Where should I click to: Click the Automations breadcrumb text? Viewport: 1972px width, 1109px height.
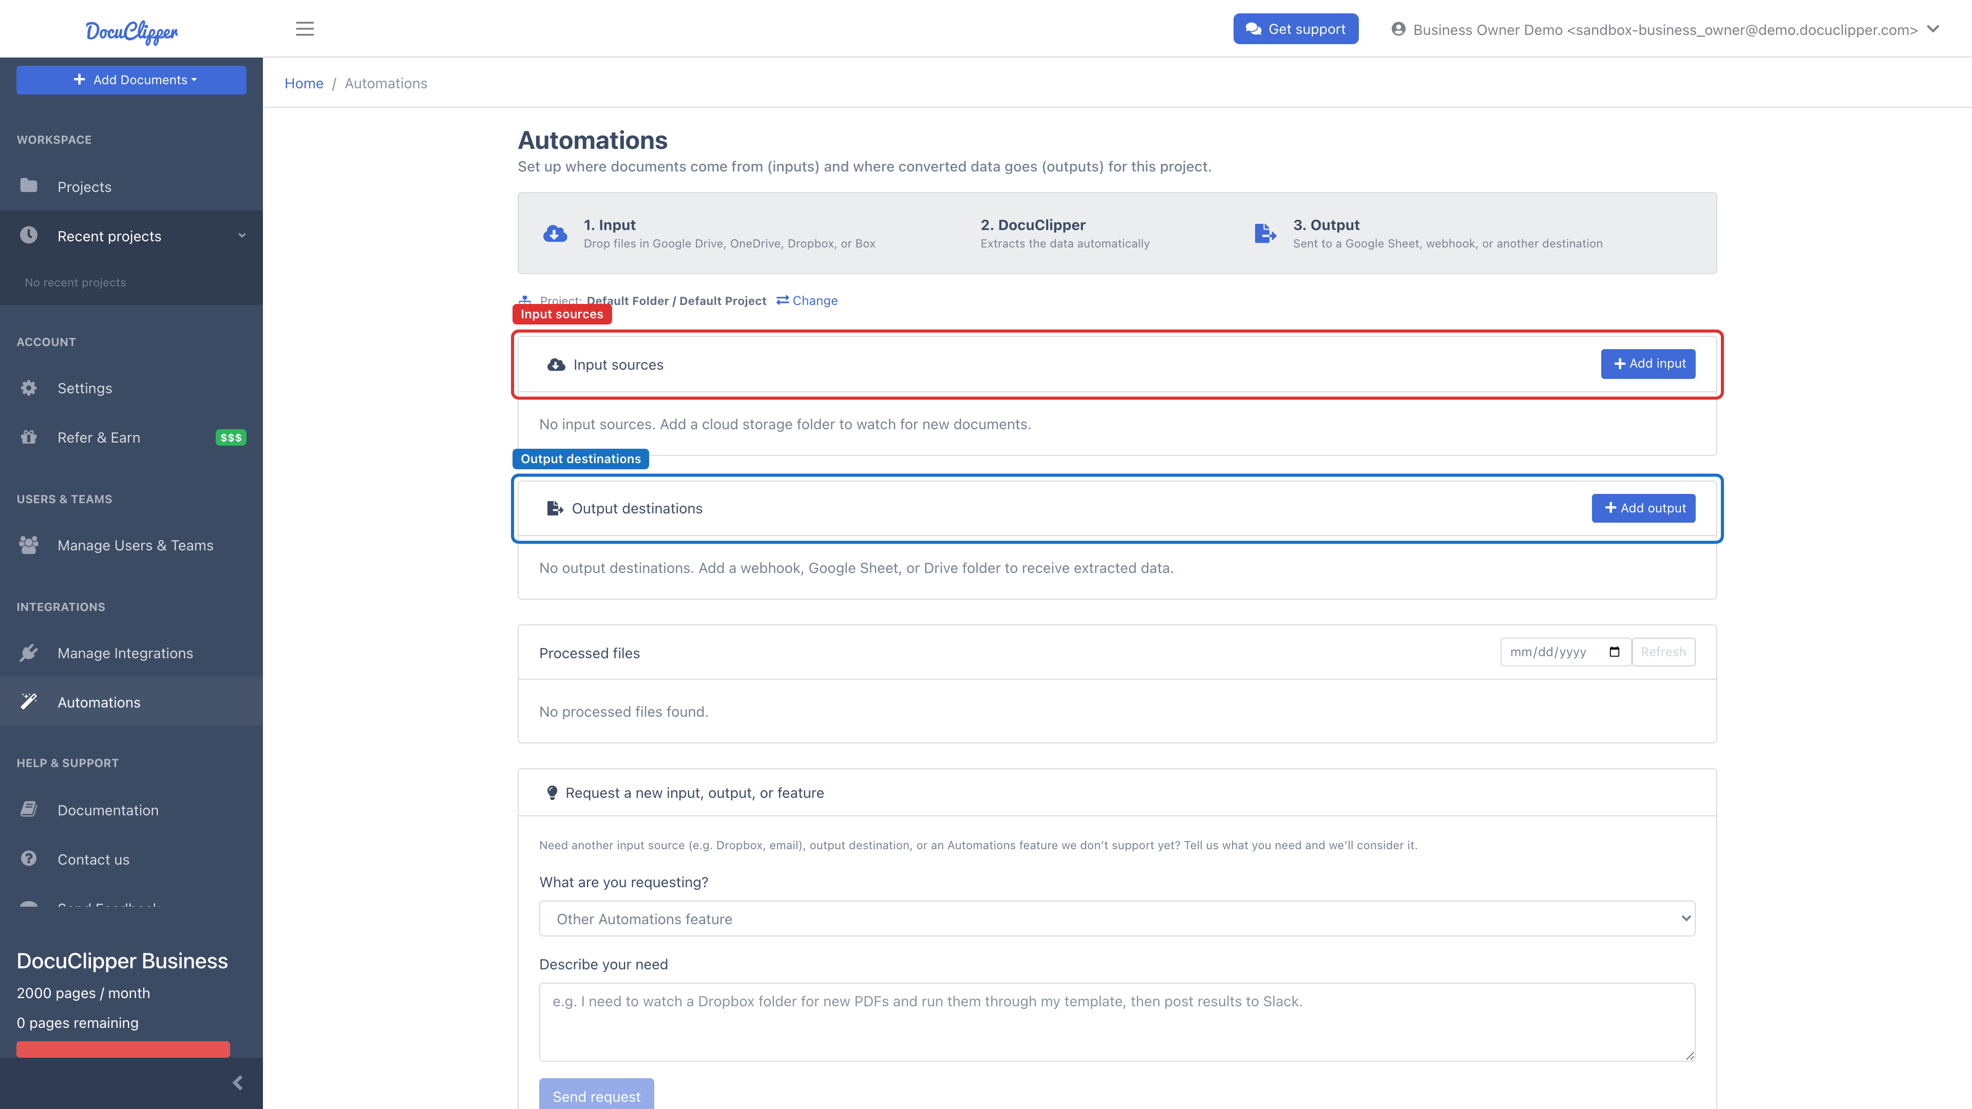point(386,83)
